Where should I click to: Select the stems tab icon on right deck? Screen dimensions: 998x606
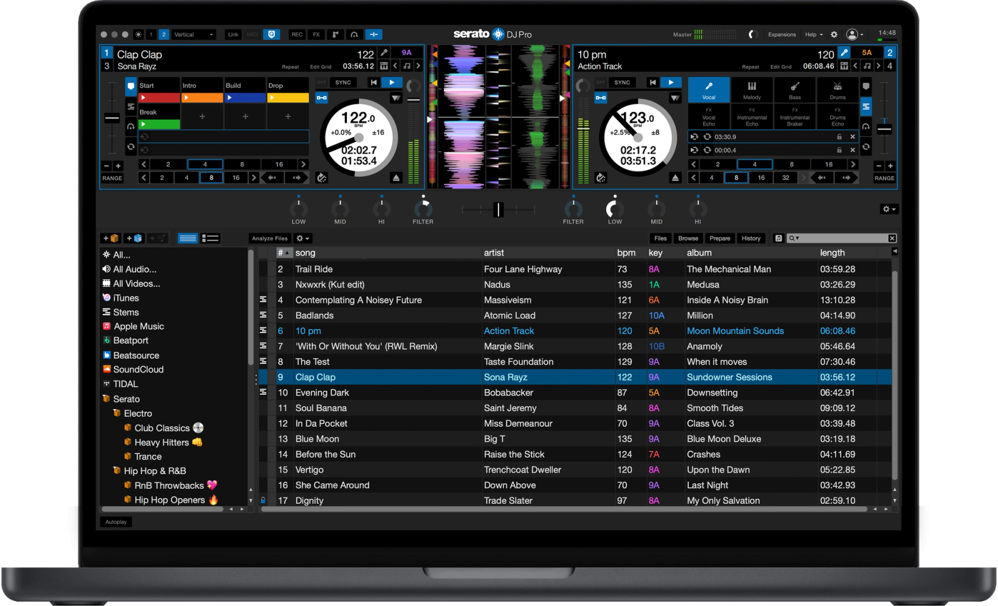point(866,107)
